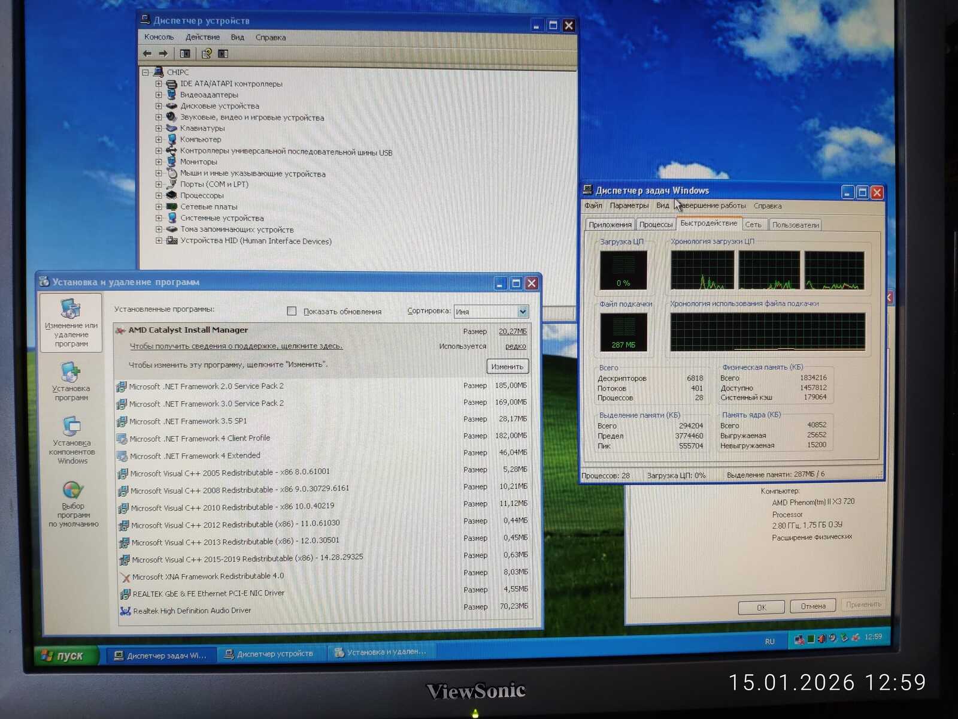The width and height of the screenshot is (958, 719).
Task: Switch to the 'Пользователи' tab
Action: (795, 225)
